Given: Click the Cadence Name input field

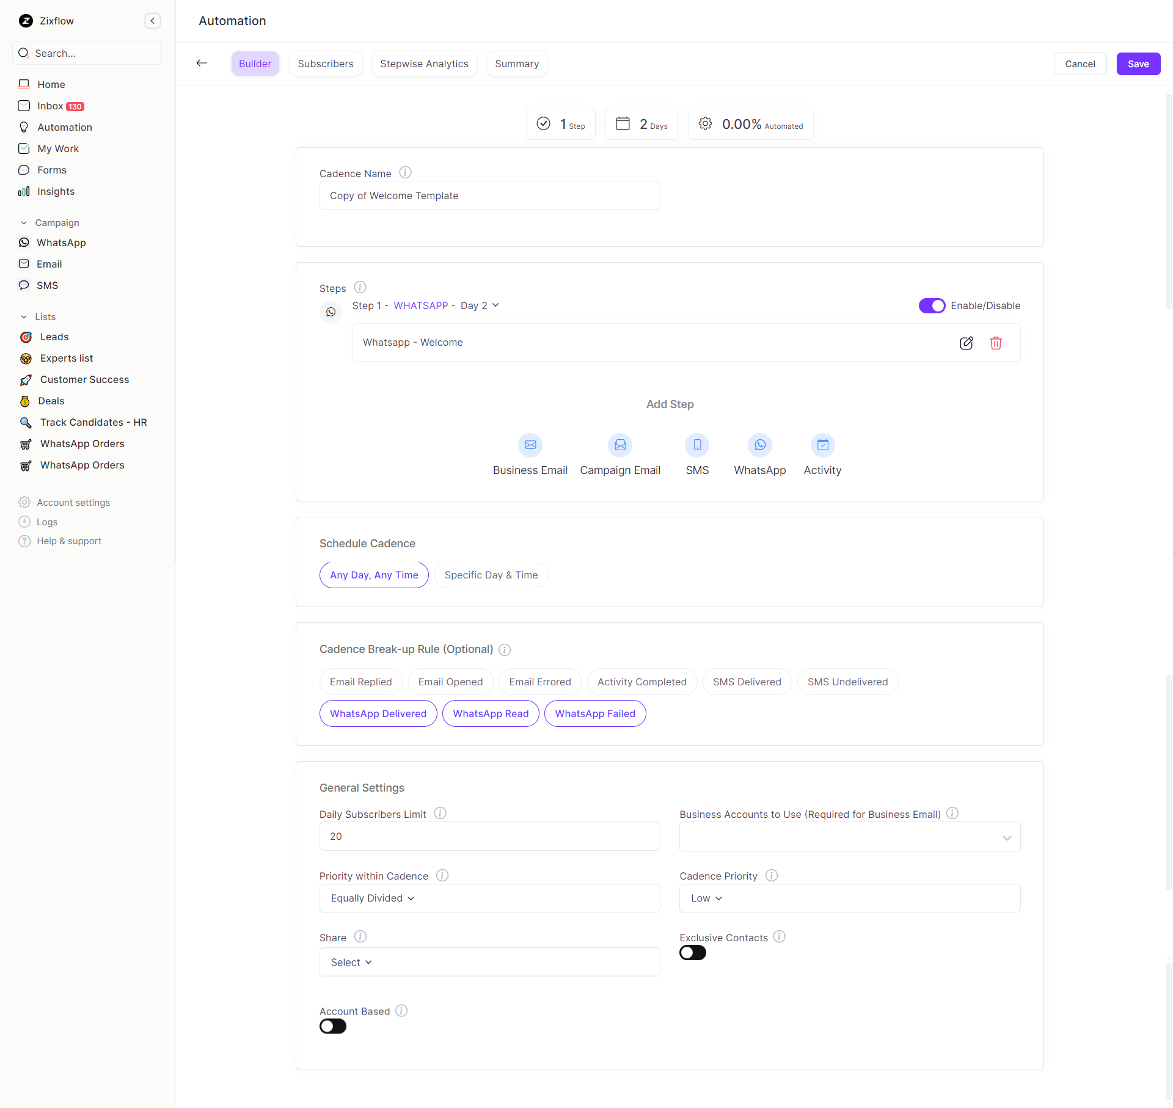Looking at the screenshot, I should tap(489, 195).
